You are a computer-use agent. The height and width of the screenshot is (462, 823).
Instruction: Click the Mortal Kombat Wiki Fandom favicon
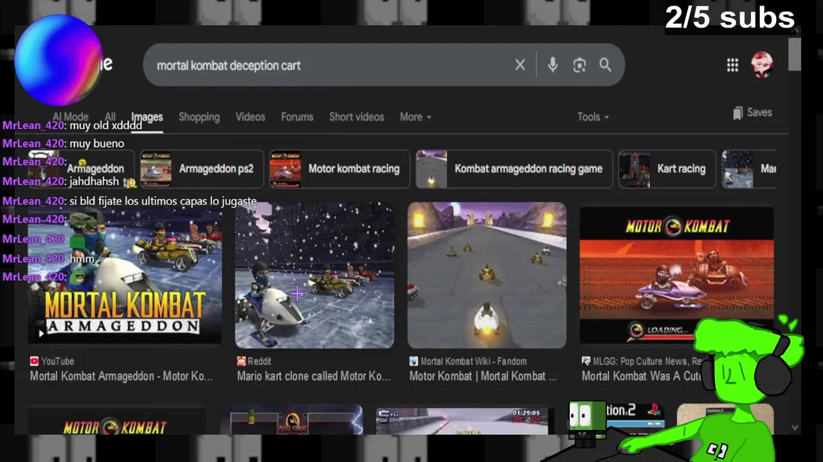pos(414,361)
